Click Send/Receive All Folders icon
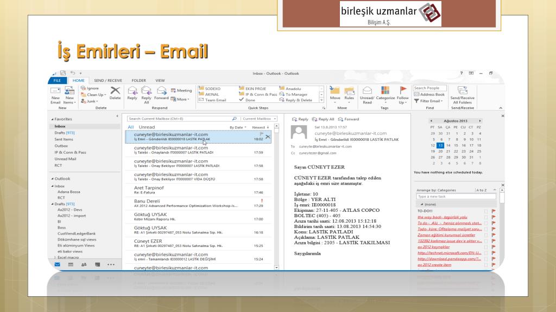 (x=463, y=90)
